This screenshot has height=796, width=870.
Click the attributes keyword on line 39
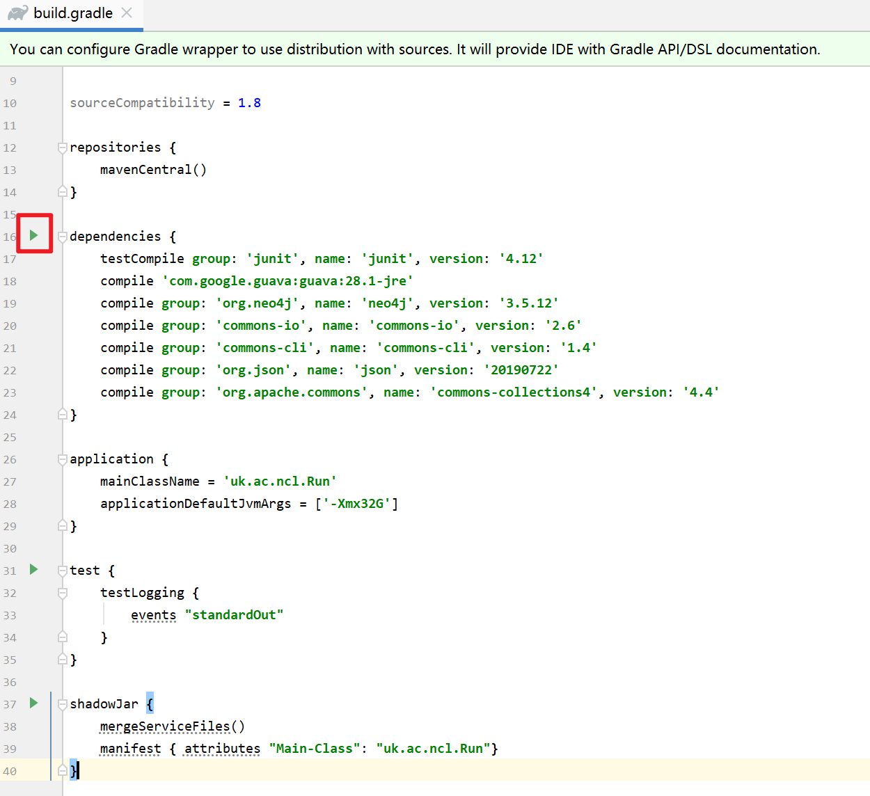coord(222,749)
